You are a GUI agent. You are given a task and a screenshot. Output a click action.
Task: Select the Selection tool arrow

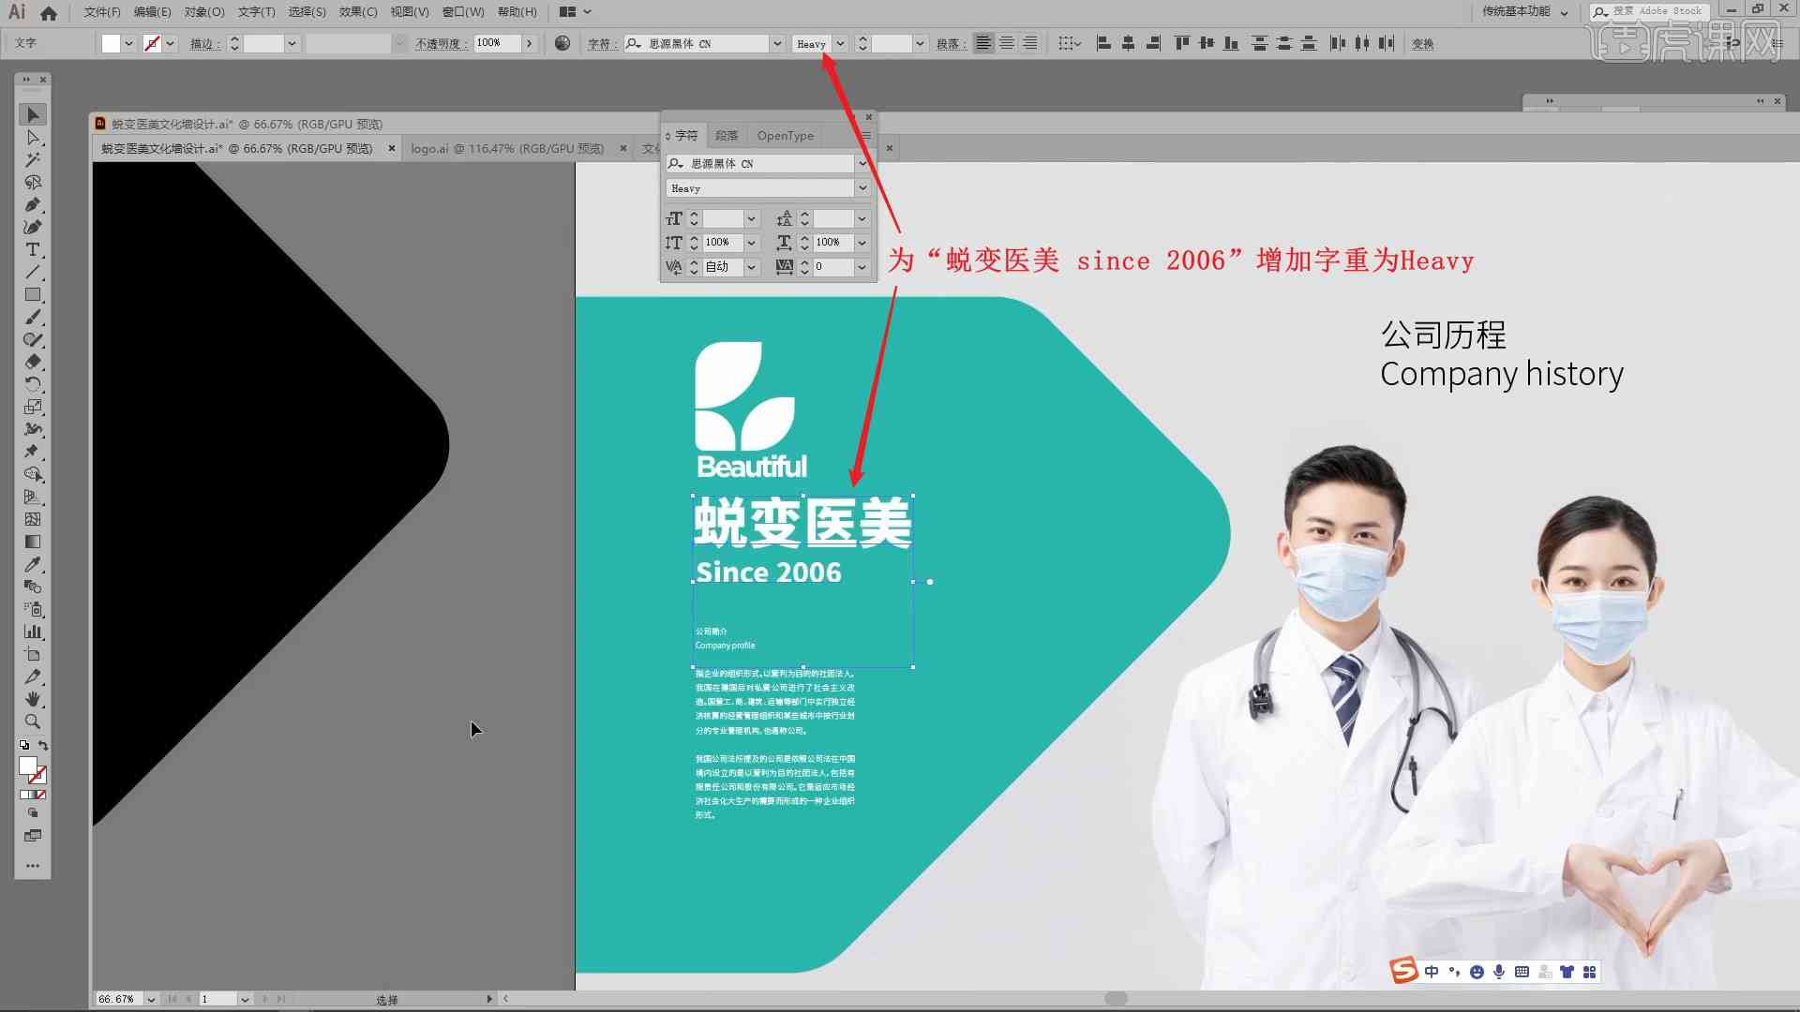(x=33, y=114)
